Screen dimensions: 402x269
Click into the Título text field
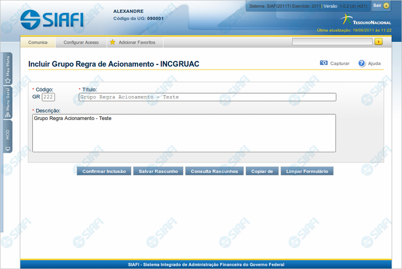click(x=207, y=97)
